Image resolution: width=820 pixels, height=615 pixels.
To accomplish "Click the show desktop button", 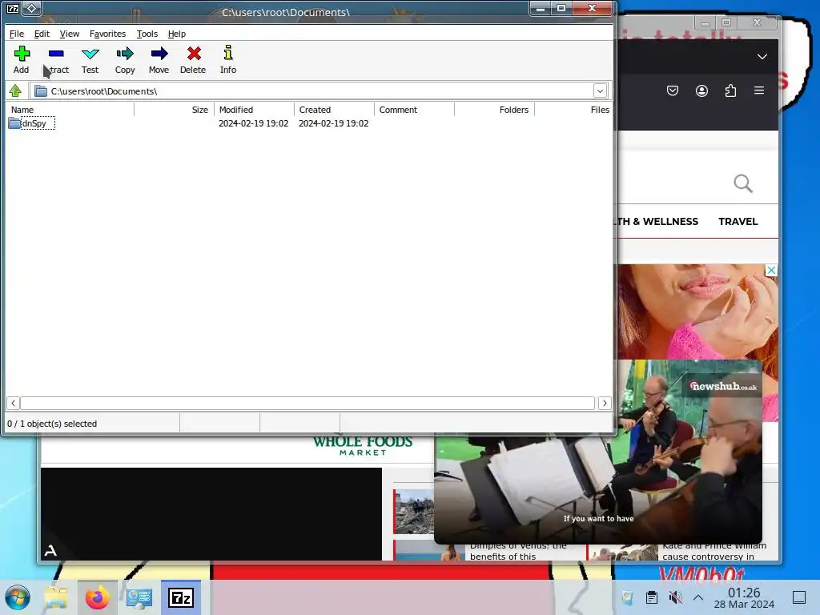I will (x=799, y=597).
